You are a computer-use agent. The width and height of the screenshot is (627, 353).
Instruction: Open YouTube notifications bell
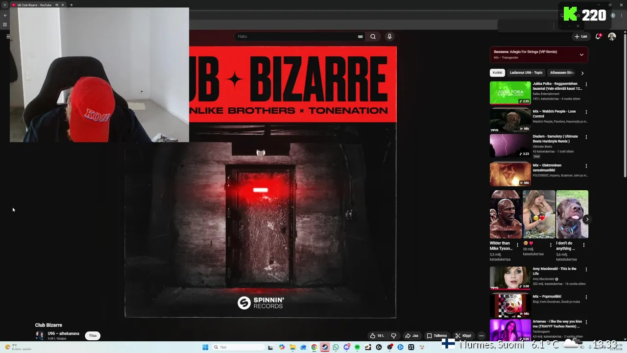(x=598, y=36)
